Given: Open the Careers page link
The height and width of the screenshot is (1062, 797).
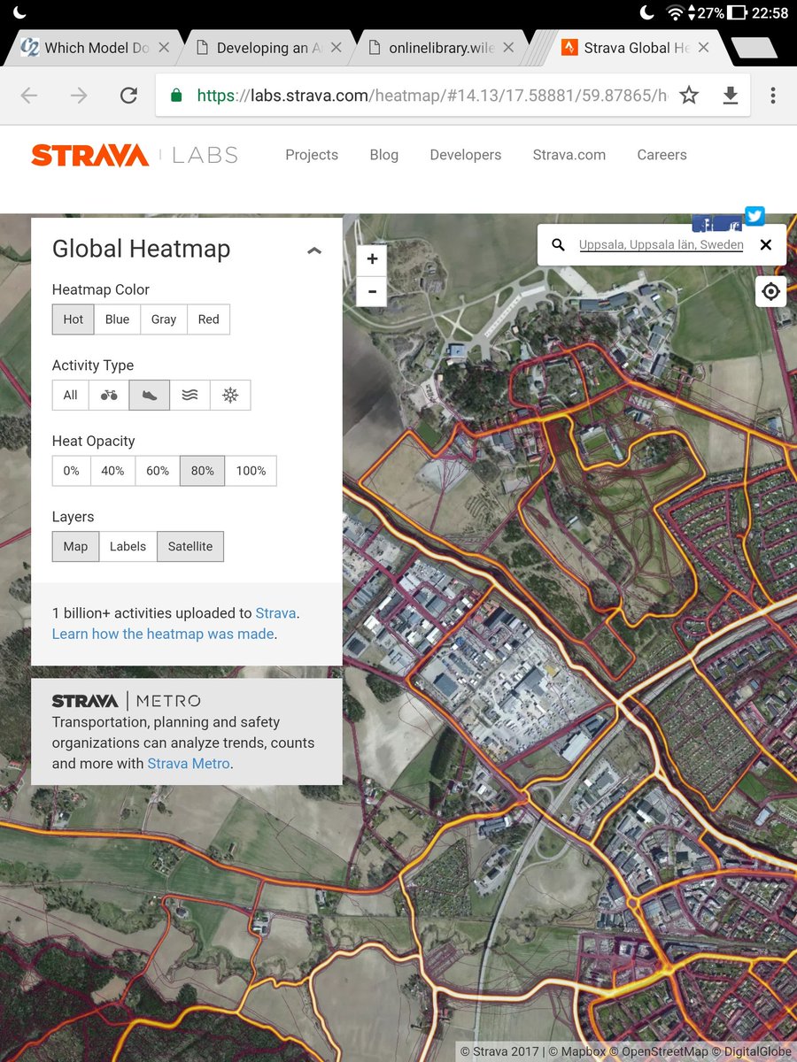Looking at the screenshot, I should pyautogui.click(x=662, y=155).
